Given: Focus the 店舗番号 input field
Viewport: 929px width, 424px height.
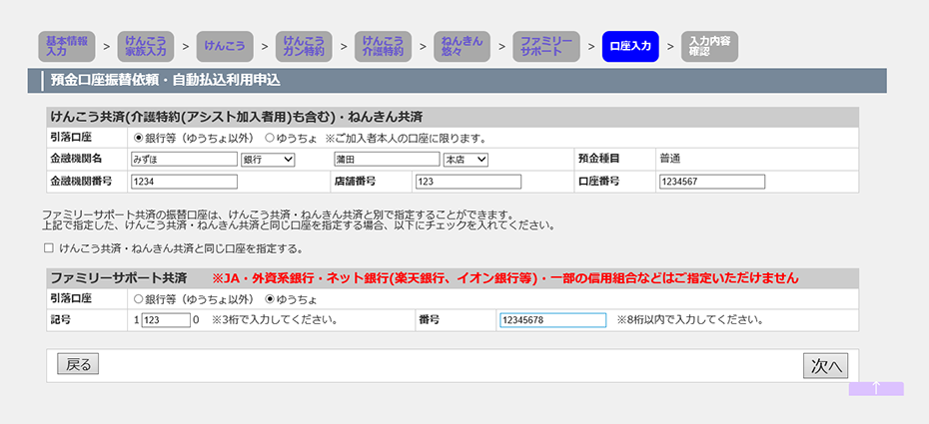Looking at the screenshot, I should [x=467, y=182].
